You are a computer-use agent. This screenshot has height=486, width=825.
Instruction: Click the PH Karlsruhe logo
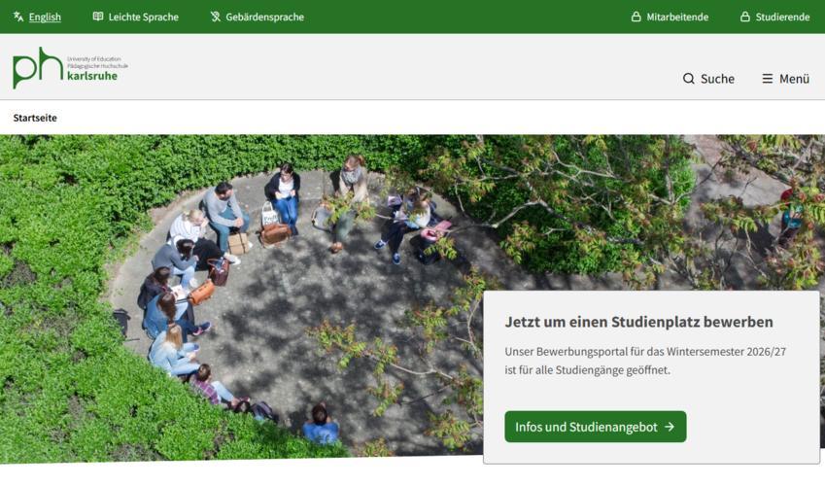click(71, 68)
